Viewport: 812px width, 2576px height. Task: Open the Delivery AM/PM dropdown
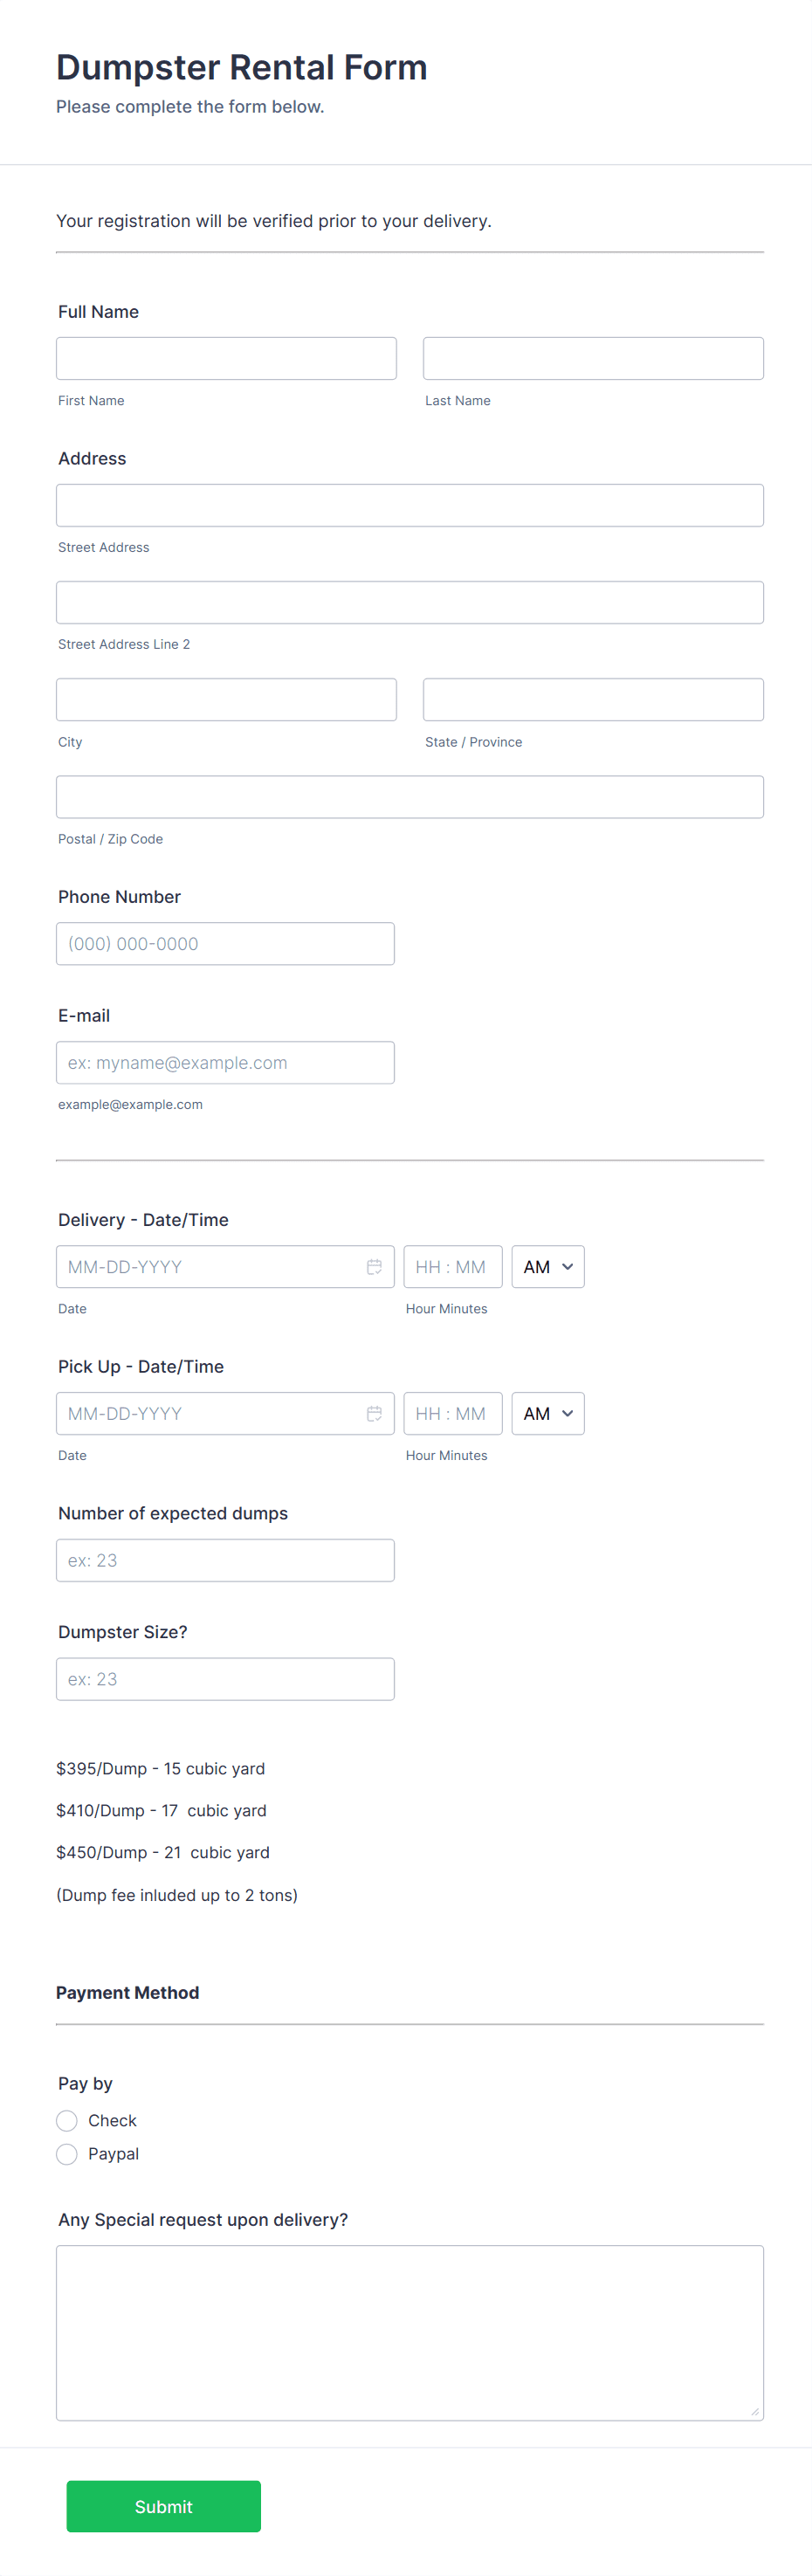click(x=547, y=1267)
